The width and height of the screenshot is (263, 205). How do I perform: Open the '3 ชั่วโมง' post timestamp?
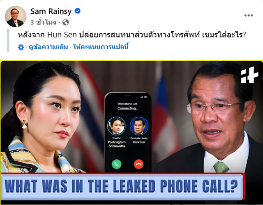[43, 22]
